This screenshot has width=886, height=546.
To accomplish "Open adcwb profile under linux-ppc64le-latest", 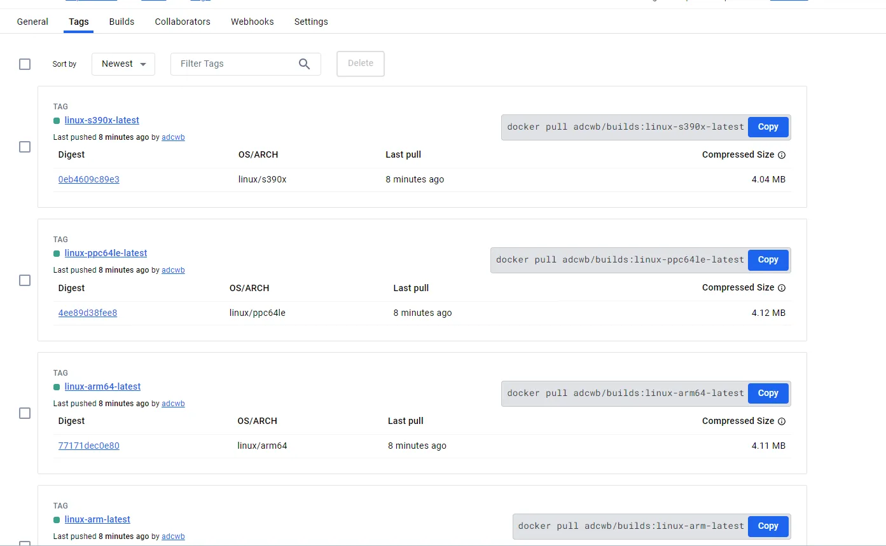I will click(173, 270).
